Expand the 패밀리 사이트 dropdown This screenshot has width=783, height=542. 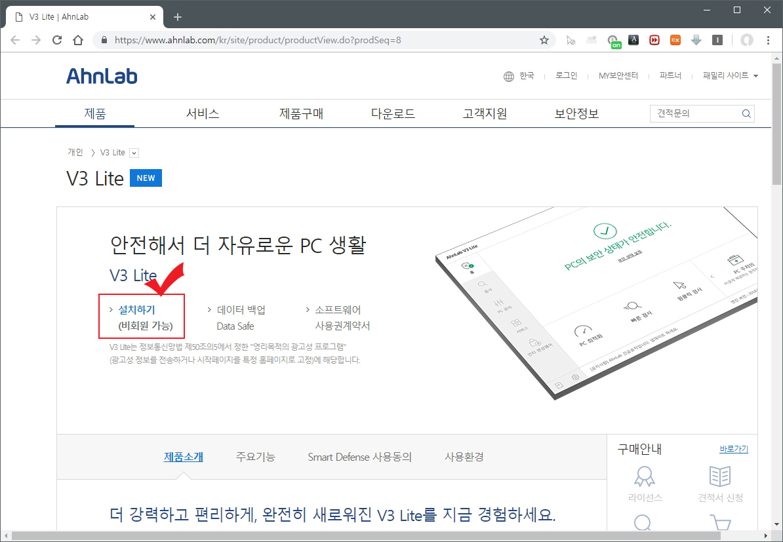(730, 75)
